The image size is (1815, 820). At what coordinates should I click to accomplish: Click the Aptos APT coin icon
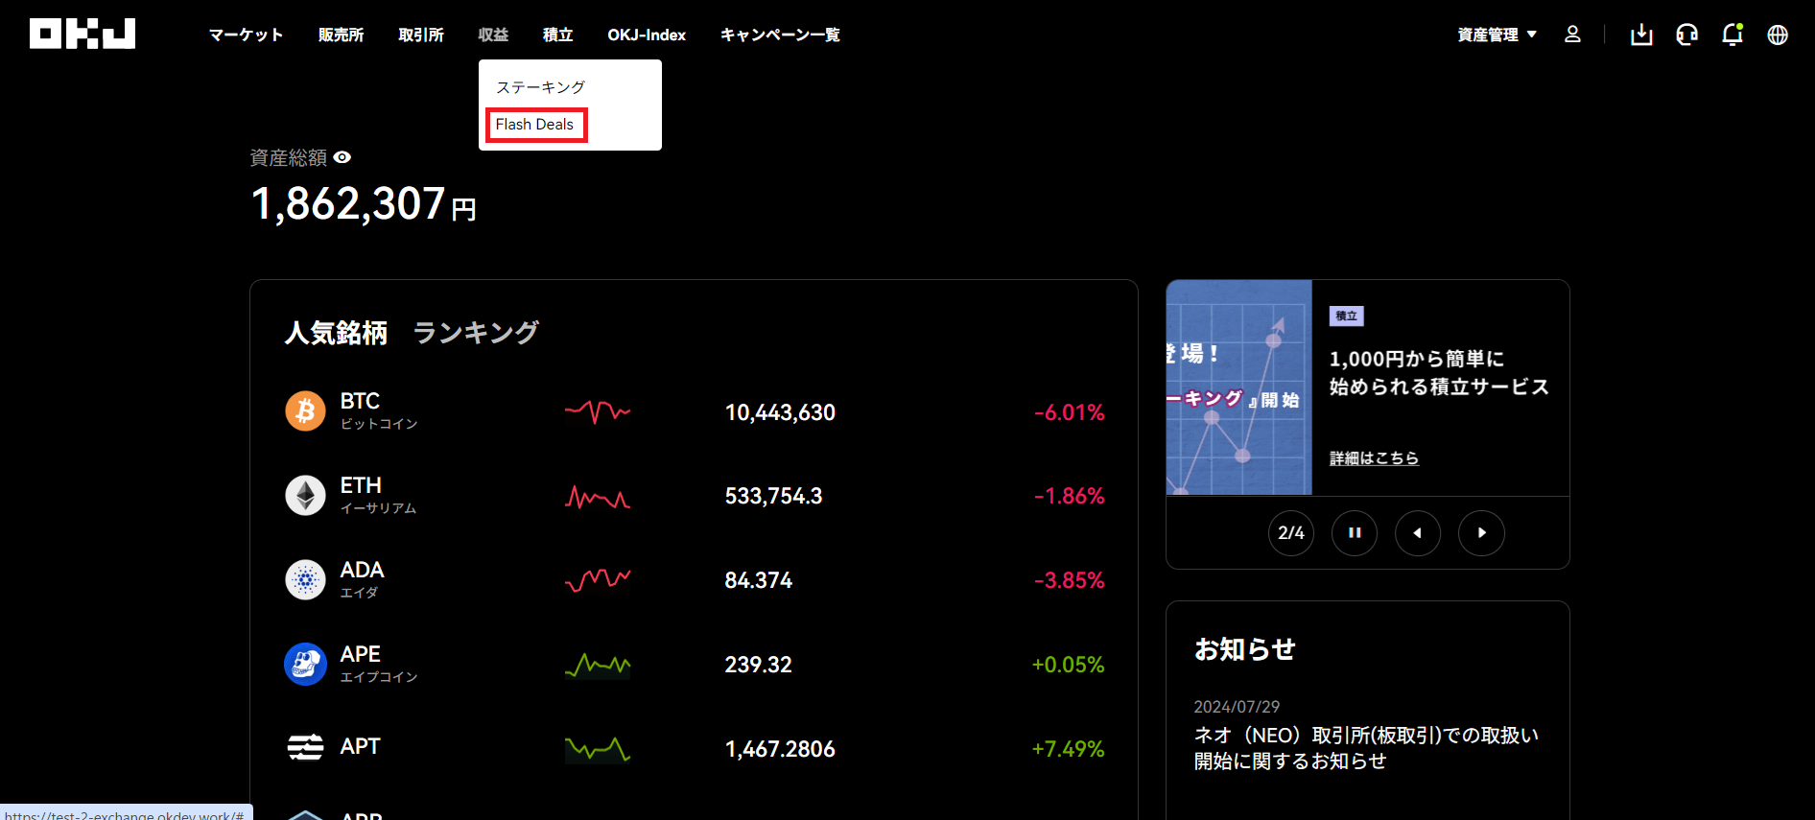(x=305, y=747)
